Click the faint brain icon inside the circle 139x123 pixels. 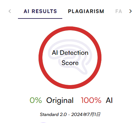tap(70, 57)
